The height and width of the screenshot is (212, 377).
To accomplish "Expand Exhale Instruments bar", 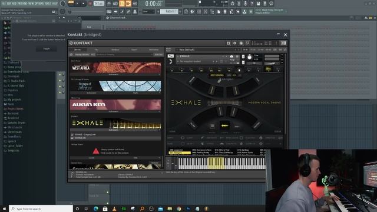I will tap(115, 130).
